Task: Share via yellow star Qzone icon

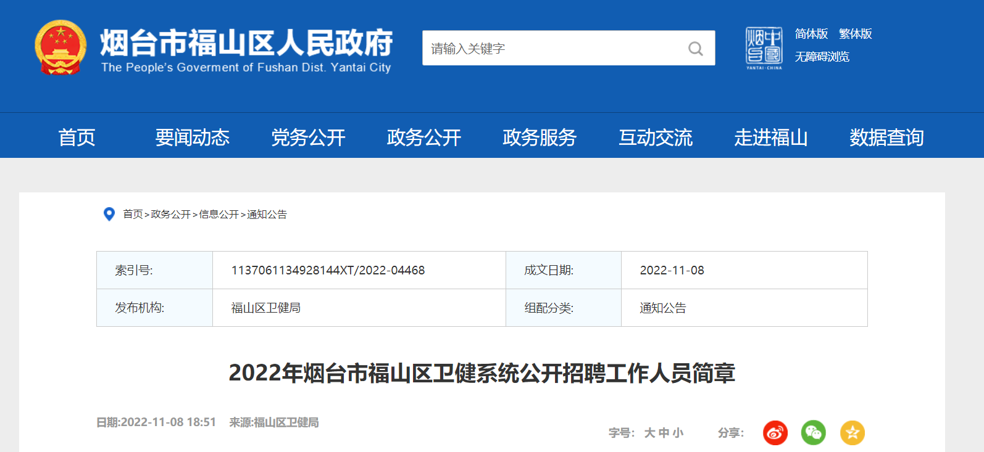Action: point(853,433)
